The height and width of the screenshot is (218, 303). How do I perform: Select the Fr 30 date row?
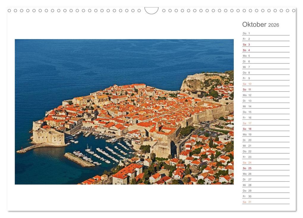[266, 196]
